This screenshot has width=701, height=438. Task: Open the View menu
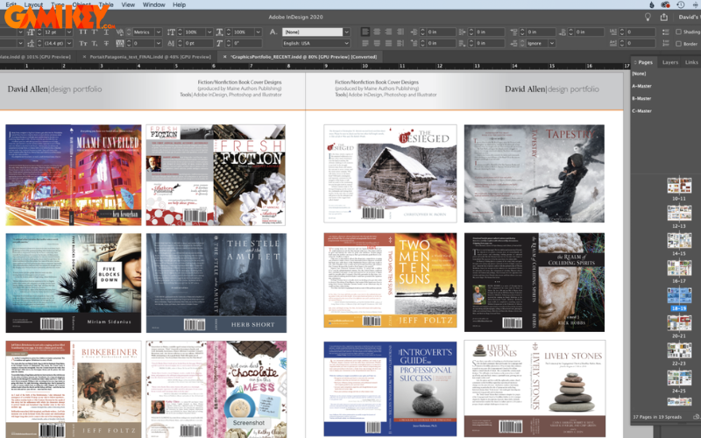tap(128, 4)
